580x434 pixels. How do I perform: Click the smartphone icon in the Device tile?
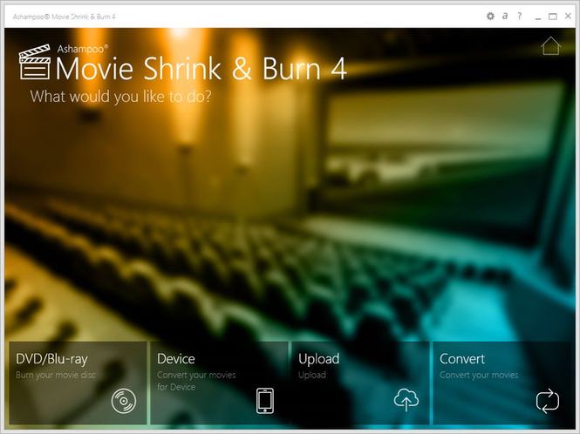[x=265, y=401]
